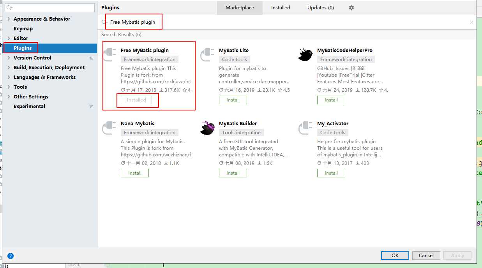Open the plugins settings gear menu

pos(351,8)
